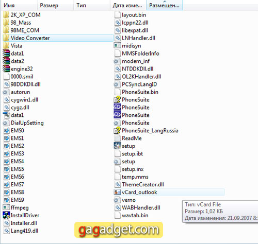Sort by the Имя column header
This screenshot has height=244, width=258.
(9, 5)
